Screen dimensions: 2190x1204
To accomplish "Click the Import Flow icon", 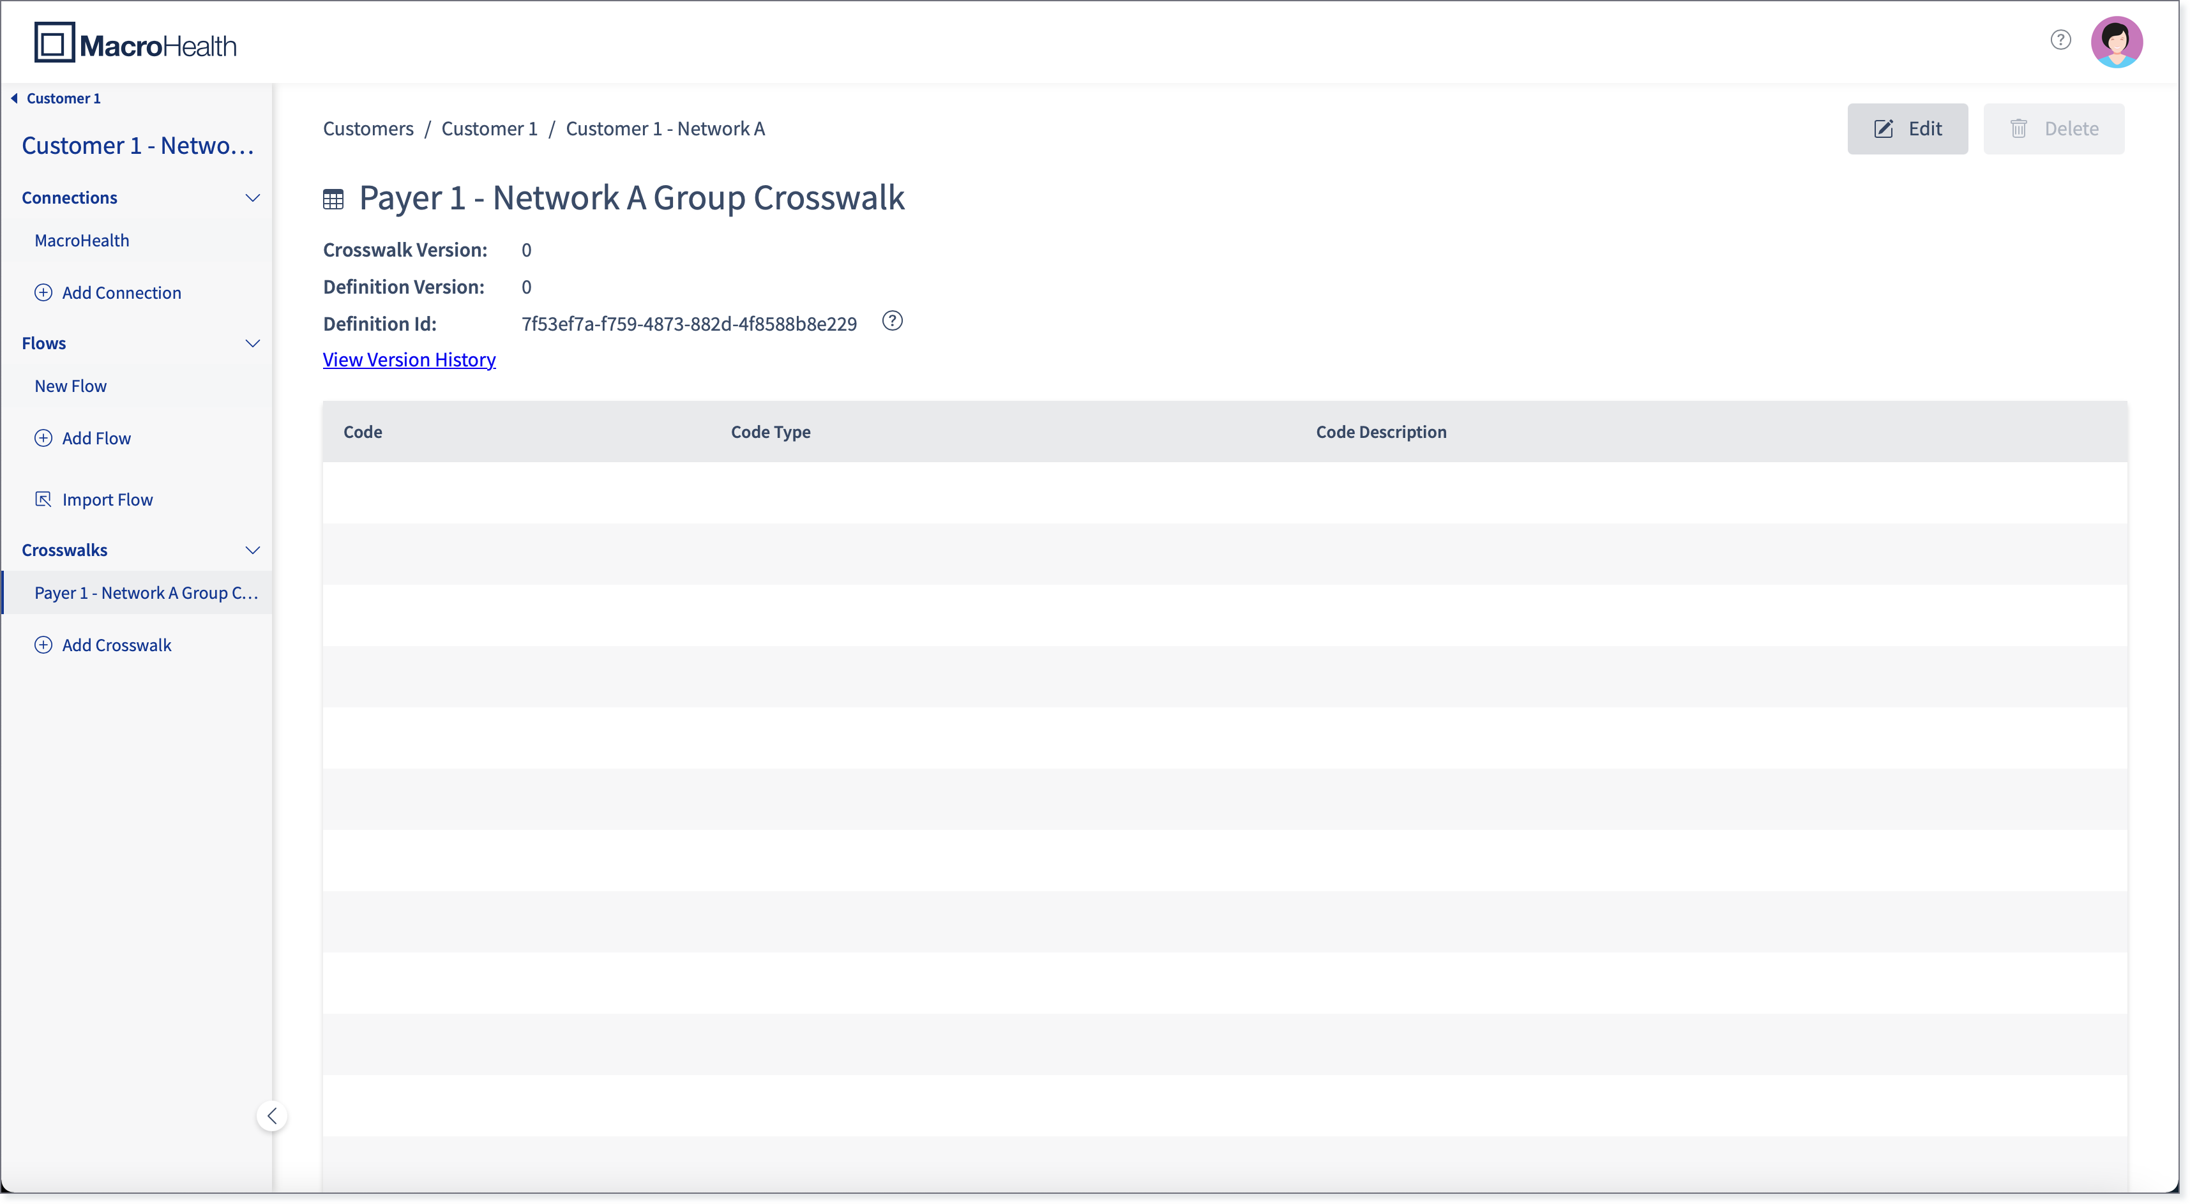I will point(43,499).
